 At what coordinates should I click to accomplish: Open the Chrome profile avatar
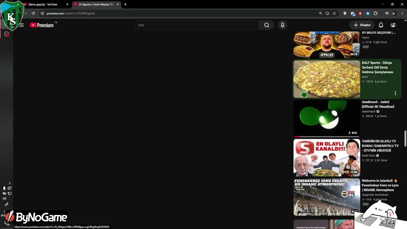[394, 13]
